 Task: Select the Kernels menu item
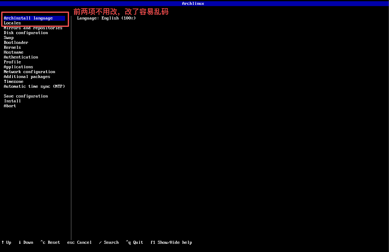tap(13, 48)
